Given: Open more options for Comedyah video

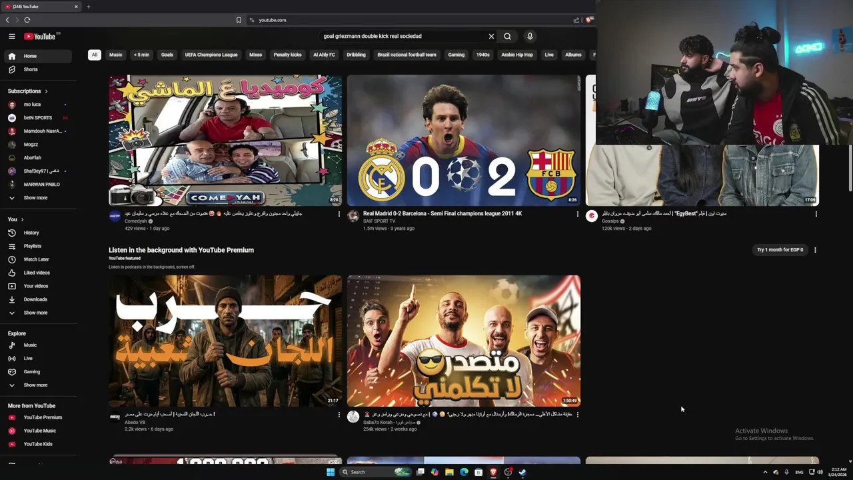Looking at the screenshot, I should (339, 214).
